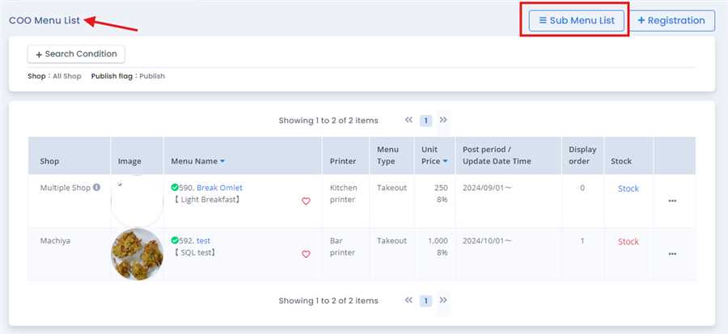Go to previous page with top double-chevron
This screenshot has height=334, width=728.
[x=409, y=120]
